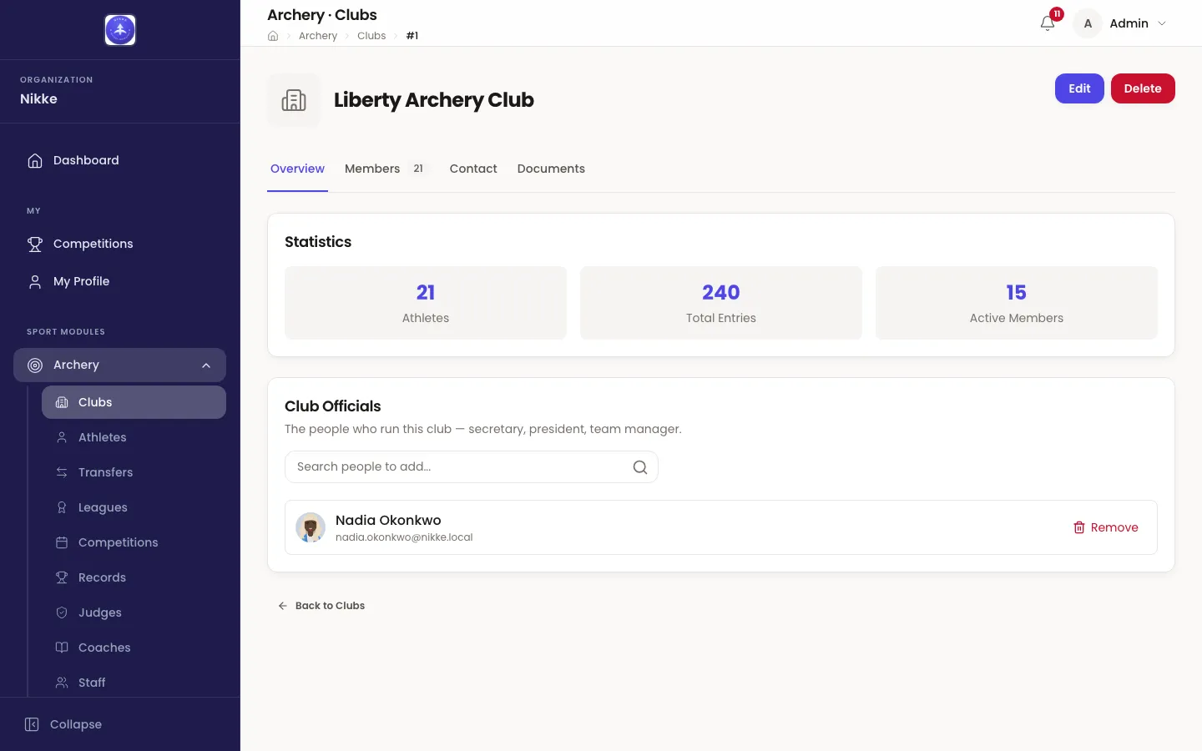
Task: Remove Nadia Okonkwo from officials
Action: [1105, 527]
